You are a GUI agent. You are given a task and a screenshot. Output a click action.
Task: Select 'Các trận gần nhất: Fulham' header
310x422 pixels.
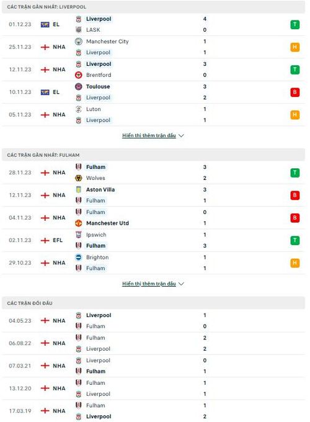(154, 155)
